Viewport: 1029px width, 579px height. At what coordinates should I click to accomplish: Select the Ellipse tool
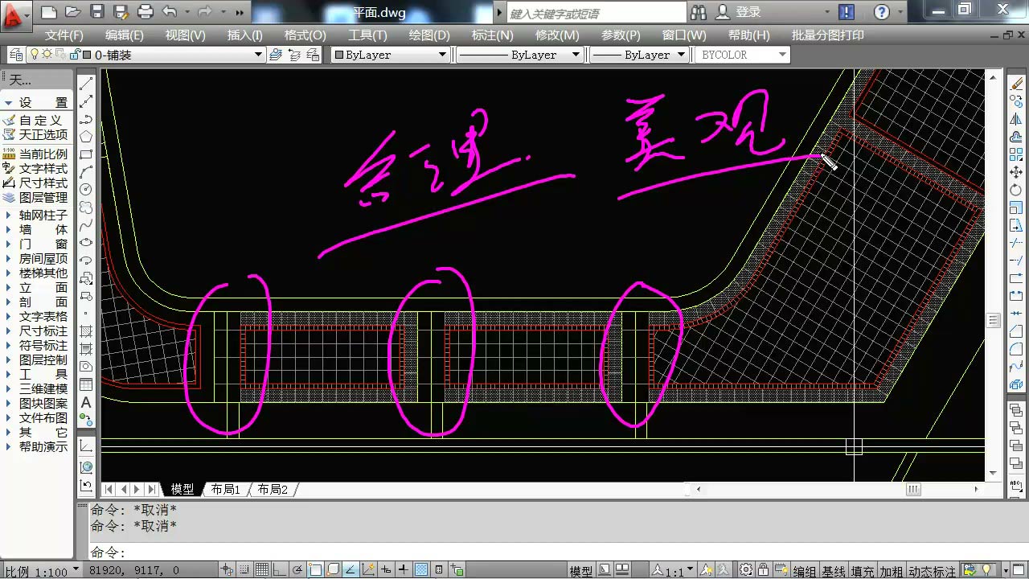pos(86,243)
